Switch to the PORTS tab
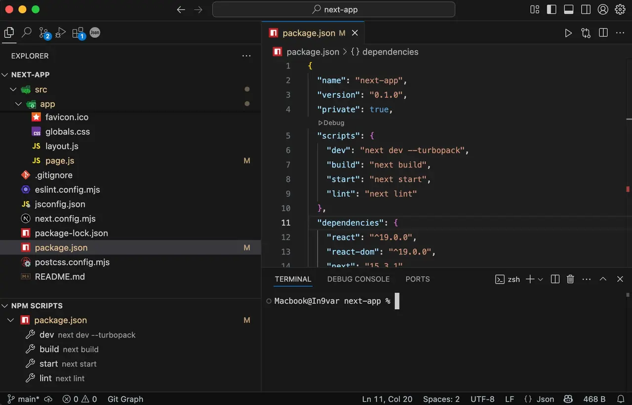The image size is (632, 405). [418, 279]
